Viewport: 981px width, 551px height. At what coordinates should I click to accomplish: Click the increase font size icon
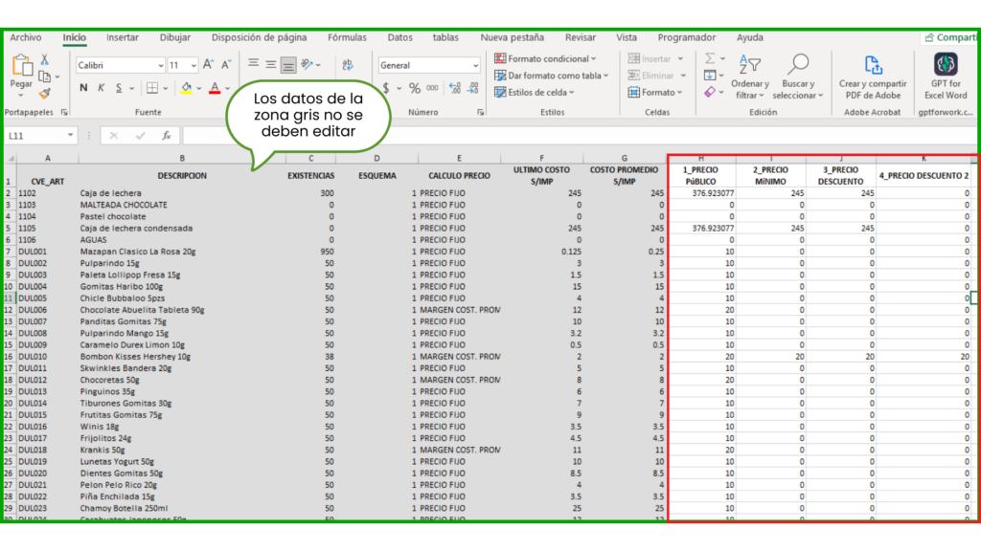point(209,65)
